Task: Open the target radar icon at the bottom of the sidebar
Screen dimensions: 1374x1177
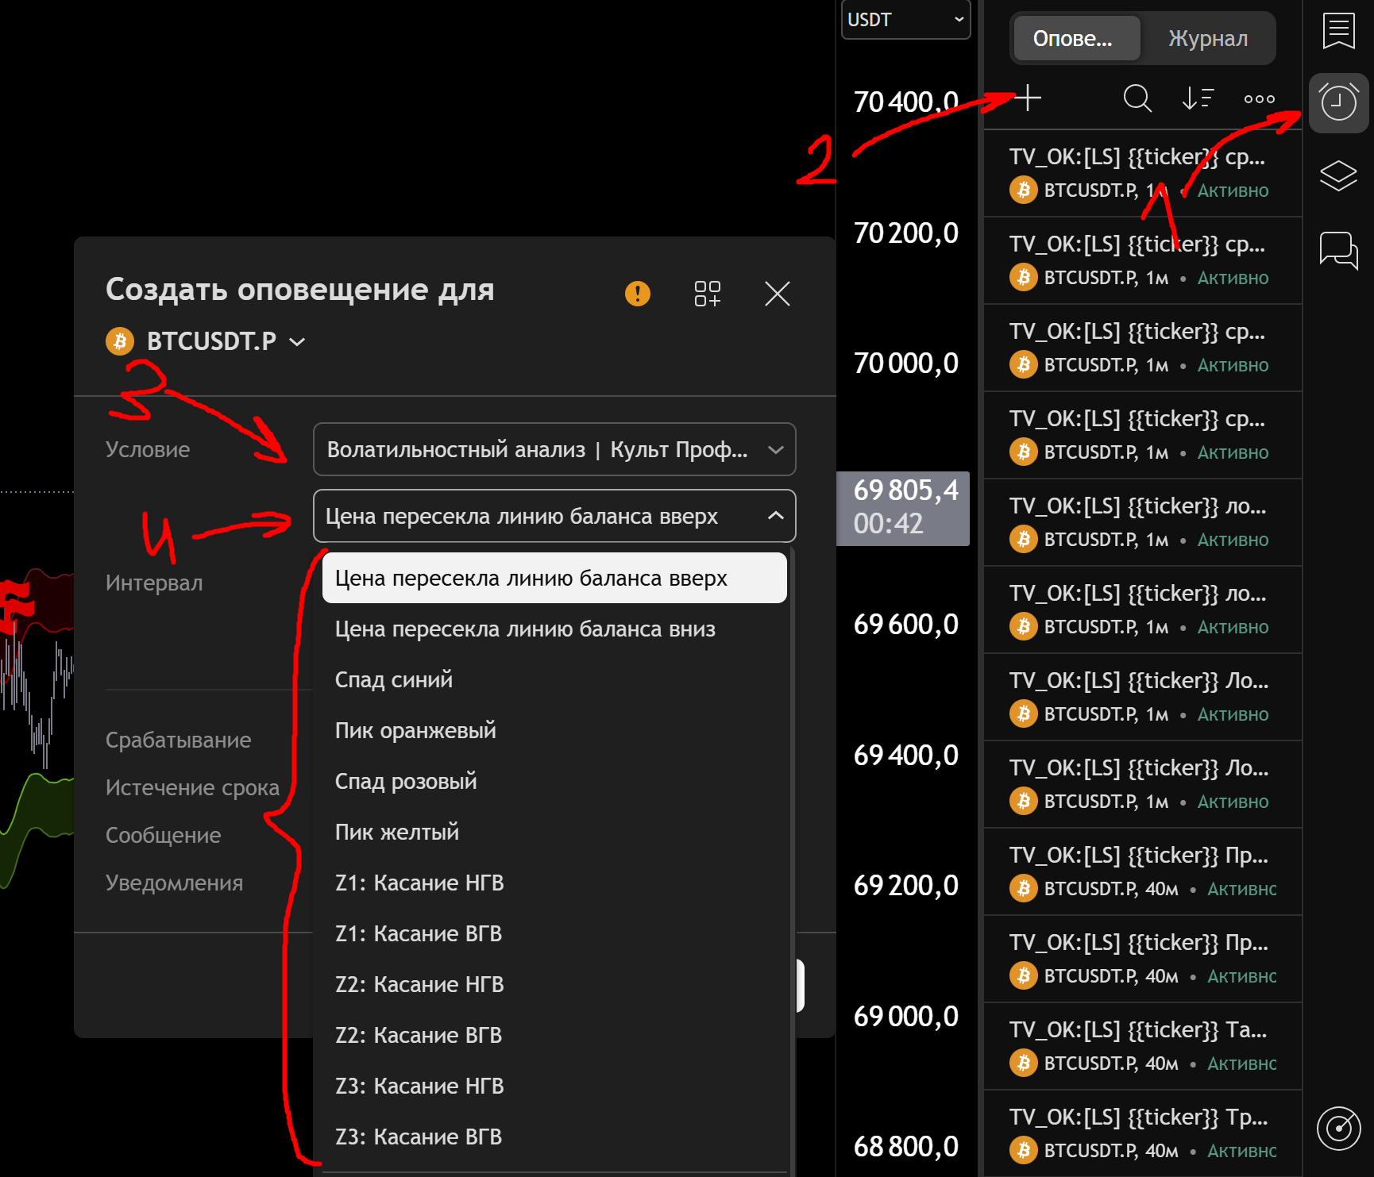Action: tap(1338, 1128)
